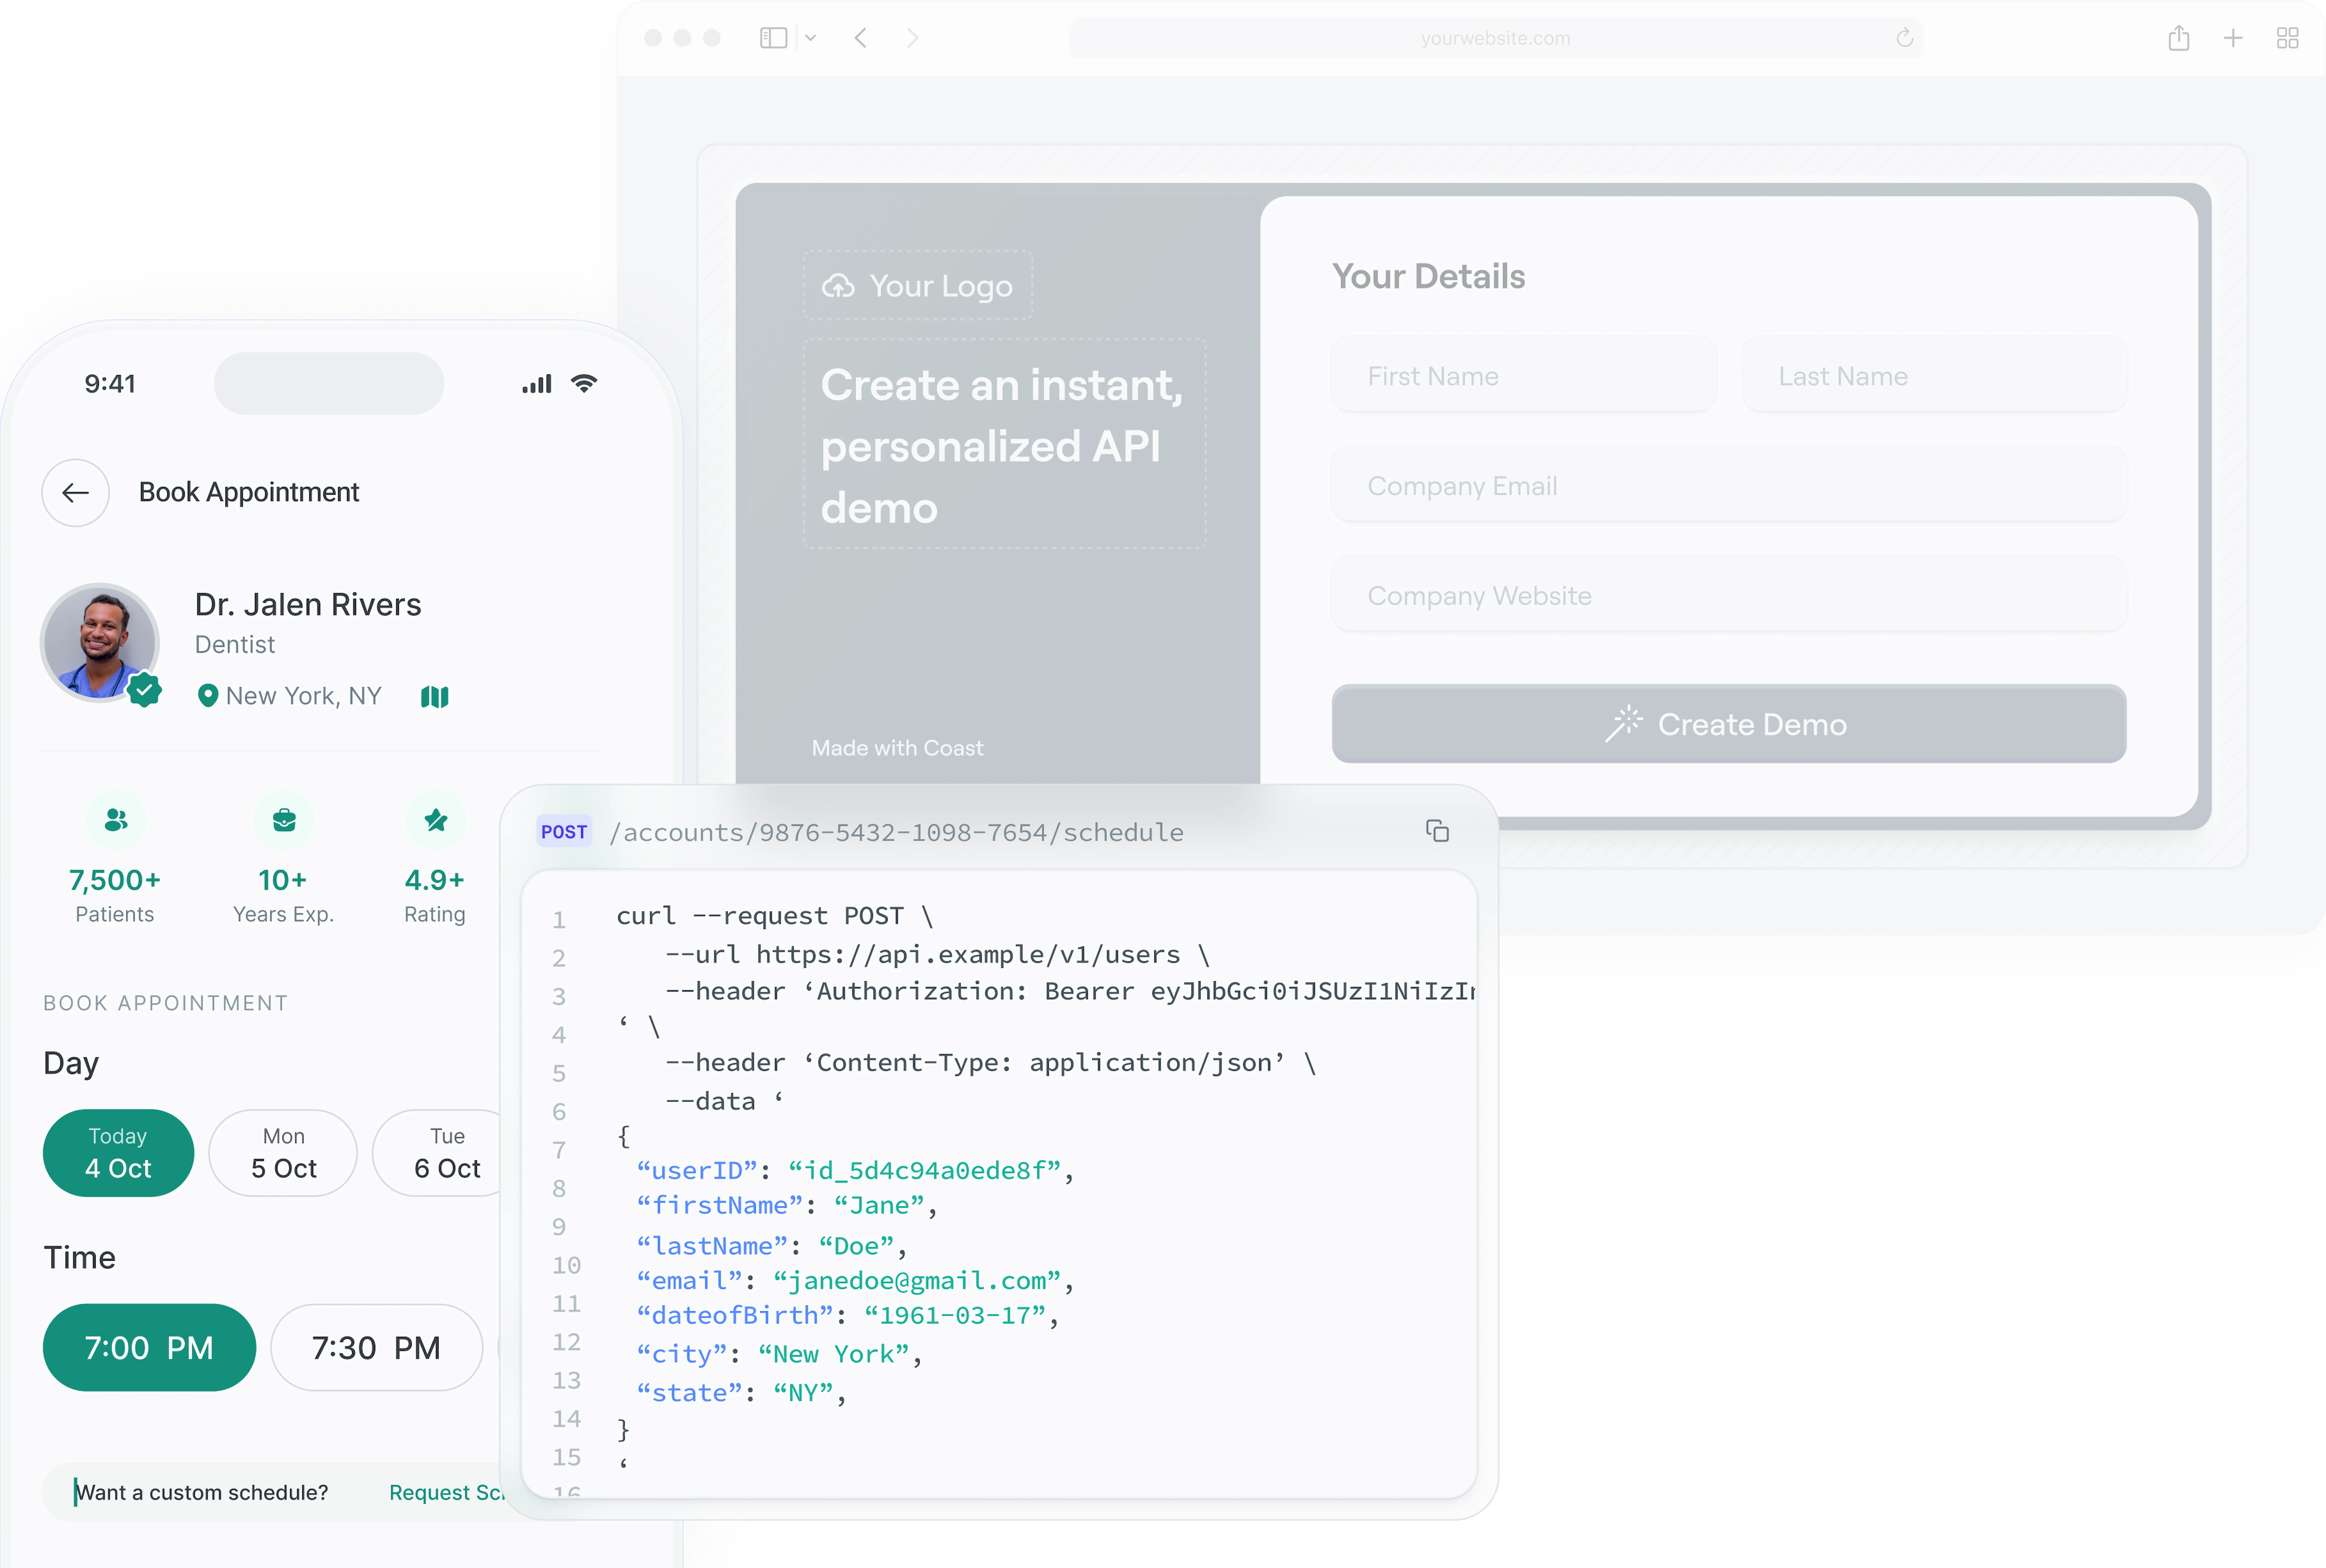The height and width of the screenshot is (1568, 2326).
Task: Copy the API endpoint using the copy icon
Action: (1438, 831)
